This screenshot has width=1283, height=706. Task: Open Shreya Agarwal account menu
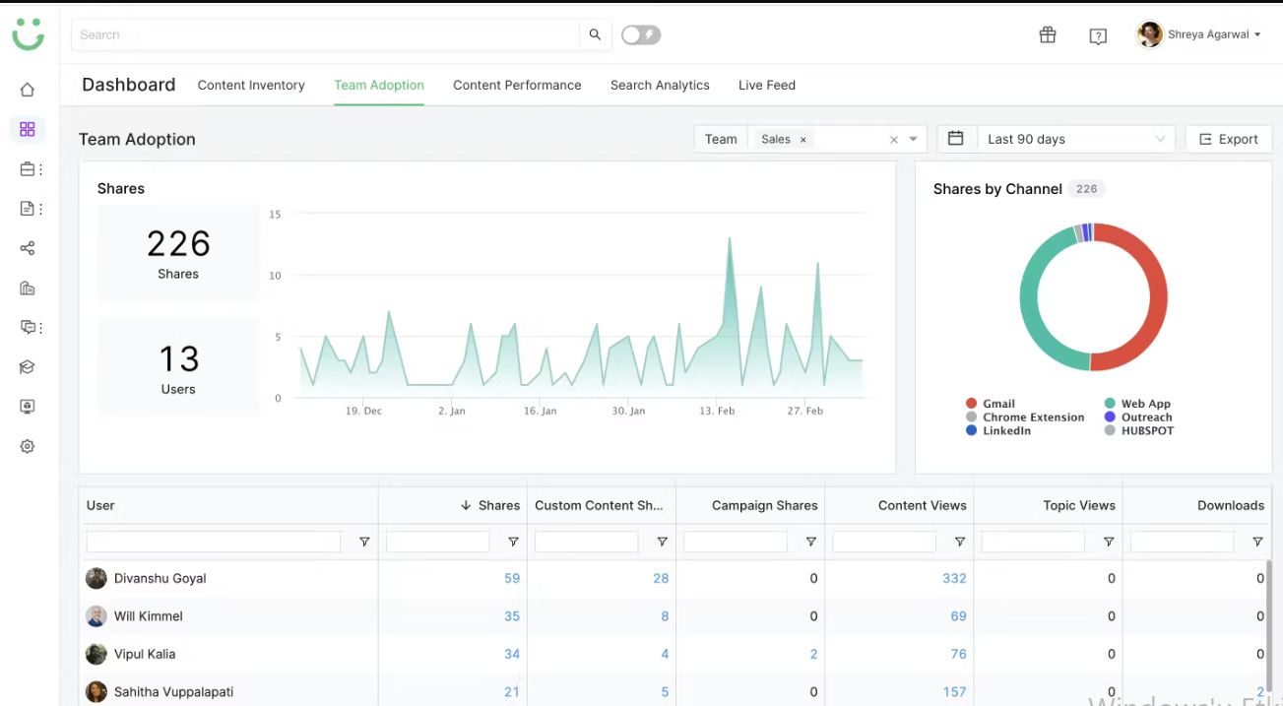coord(1199,34)
